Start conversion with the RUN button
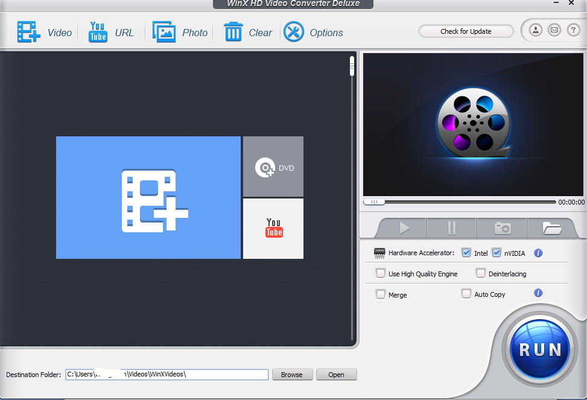Screen dimensions: 587x400 tap(540, 349)
